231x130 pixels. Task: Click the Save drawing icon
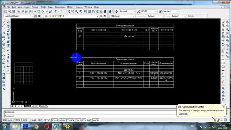point(14,11)
